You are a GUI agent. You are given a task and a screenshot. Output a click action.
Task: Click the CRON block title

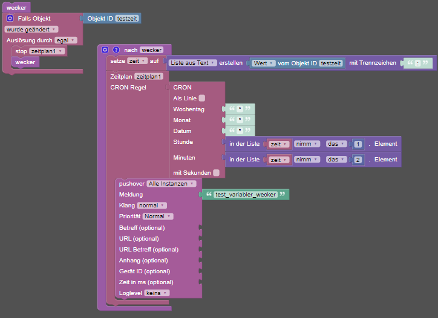[x=183, y=88]
